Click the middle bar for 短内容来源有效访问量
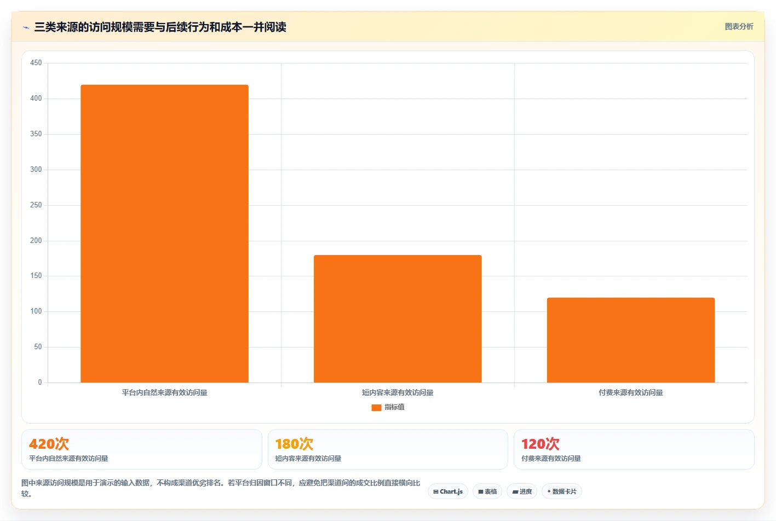 [398, 319]
